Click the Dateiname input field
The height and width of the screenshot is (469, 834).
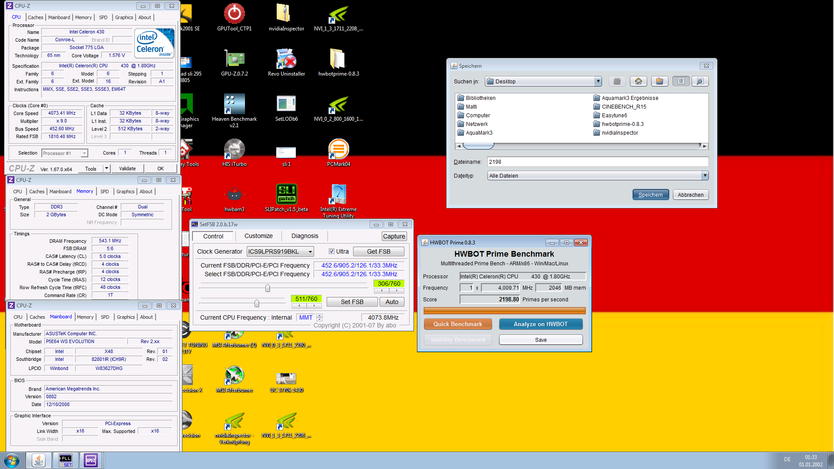(x=598, y=162)
